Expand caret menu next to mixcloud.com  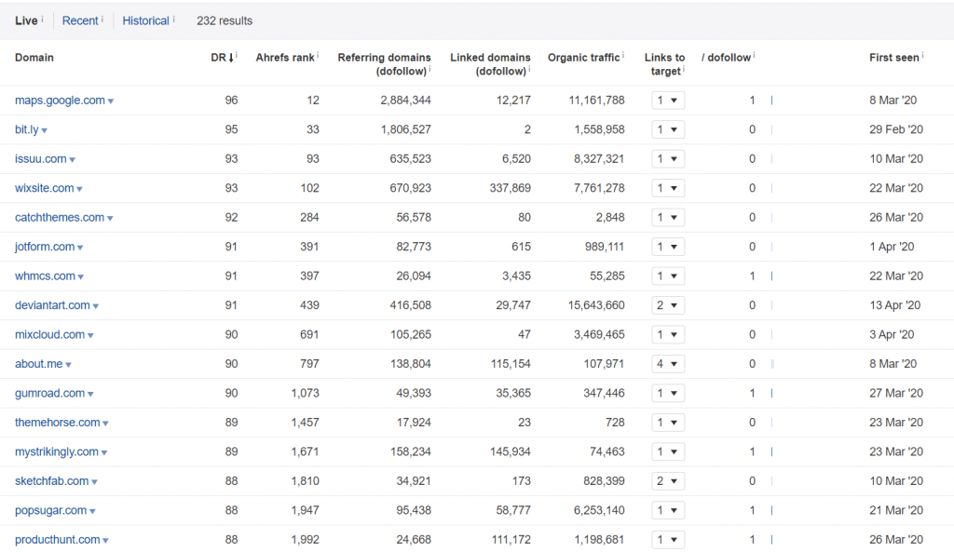[x=90, y=336]
